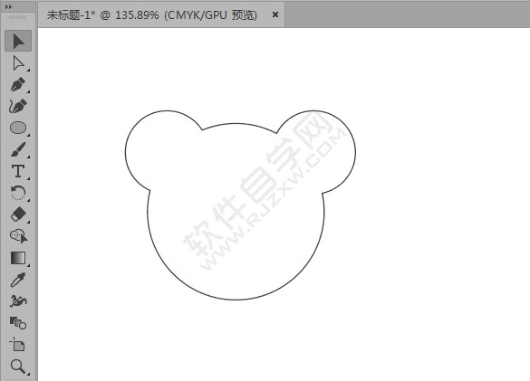Click the Live Paint shapes tool icon
The height and width of the screenshot is (381, 530).
coord(18,323)
